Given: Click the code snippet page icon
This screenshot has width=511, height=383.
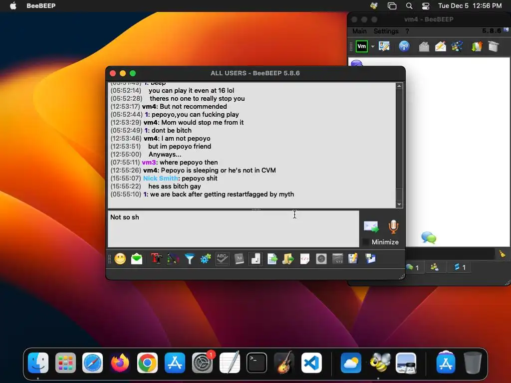Looking at the screenshot, I should 305,259.
